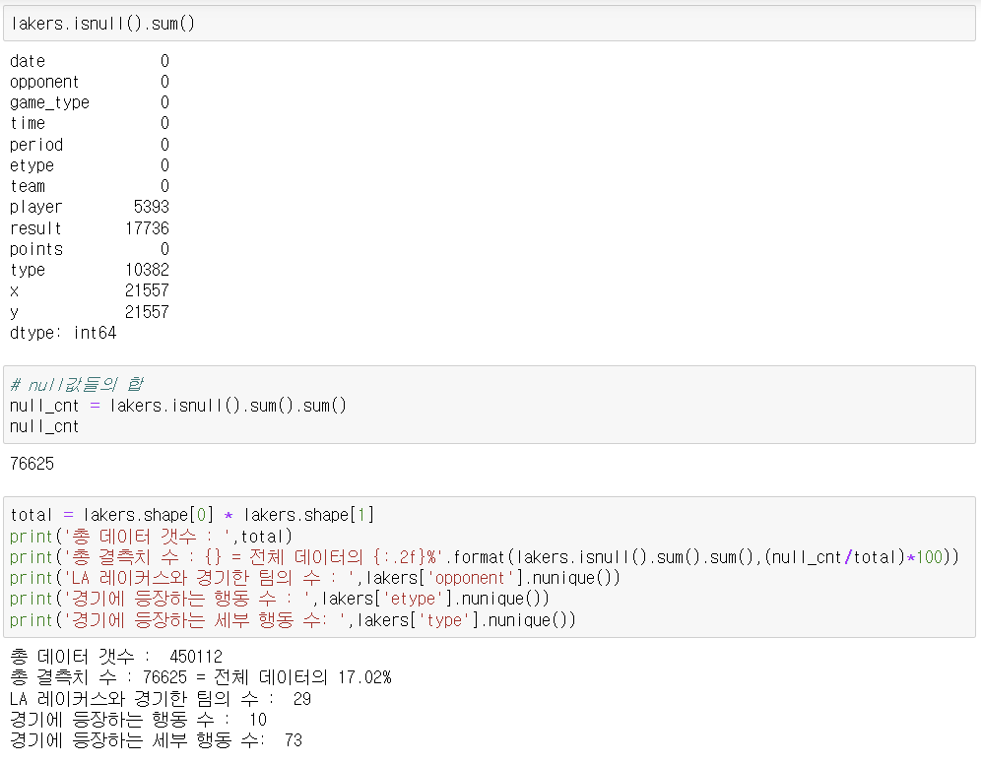981x764 pixels.
Task: Select type null count 10382
Action: pos(147,270)
